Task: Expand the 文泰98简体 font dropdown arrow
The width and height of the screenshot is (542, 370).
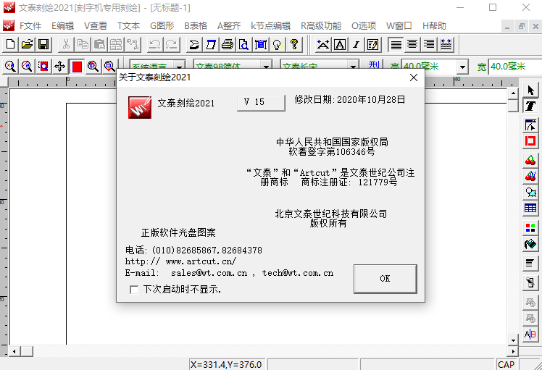Action: [266, 66]
